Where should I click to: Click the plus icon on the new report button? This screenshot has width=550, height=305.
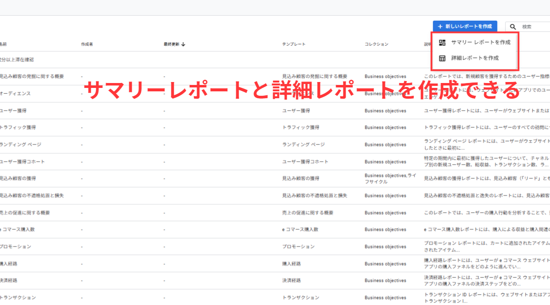coord(440,27)
